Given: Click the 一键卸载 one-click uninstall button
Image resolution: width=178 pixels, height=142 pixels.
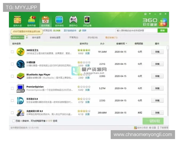Looking at the screenshot, I should (153, 121).
